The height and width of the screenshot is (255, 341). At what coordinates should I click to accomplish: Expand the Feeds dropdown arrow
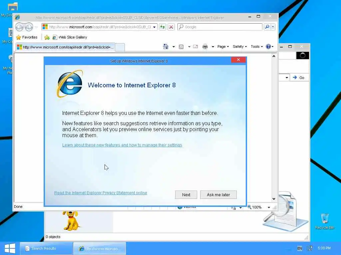(x=189, y=46)
